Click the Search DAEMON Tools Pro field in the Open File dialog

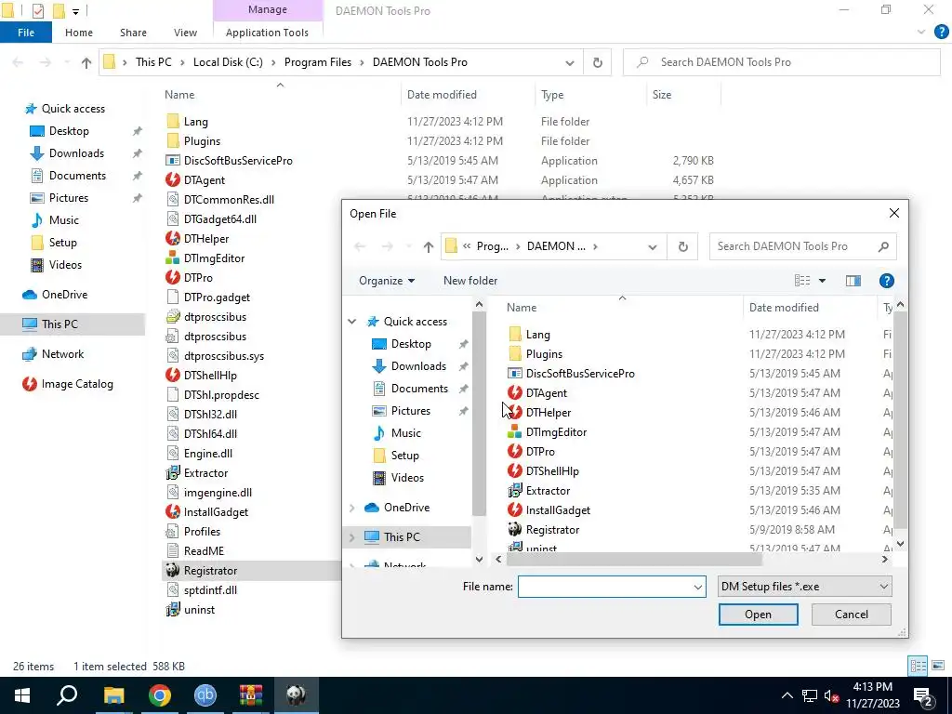(802, 246)
